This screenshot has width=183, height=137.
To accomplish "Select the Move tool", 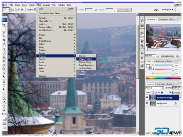I will pos(4,24).
